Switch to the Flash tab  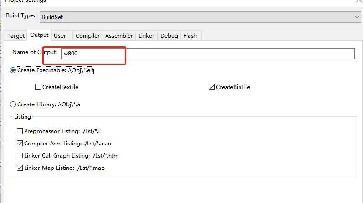coord(190,36)
